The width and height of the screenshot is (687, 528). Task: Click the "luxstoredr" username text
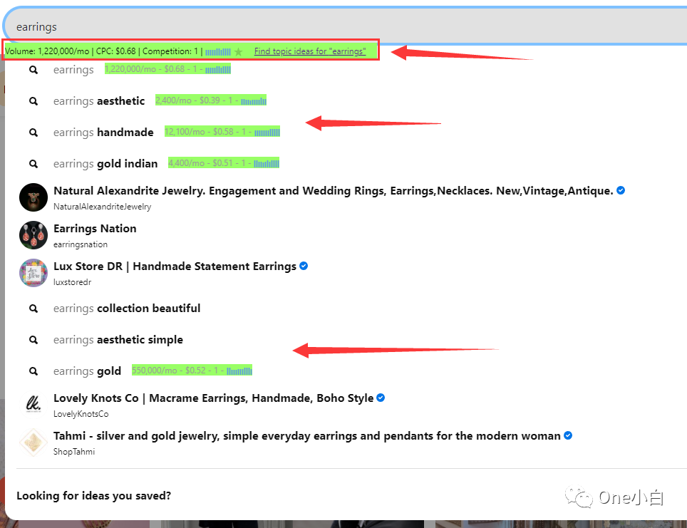(x=72, y=282)
